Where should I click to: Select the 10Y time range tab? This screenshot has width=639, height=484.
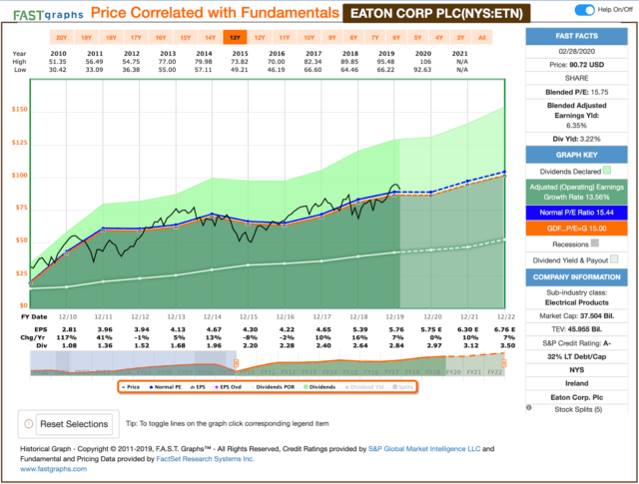pyautogui.click(x=309, y=38)
